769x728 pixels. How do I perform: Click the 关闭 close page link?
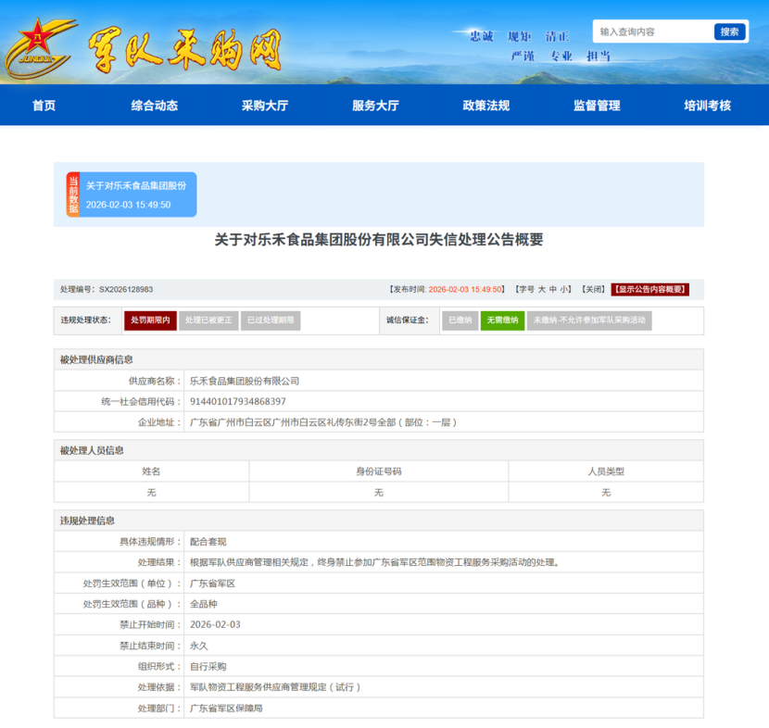pos(593,289)
